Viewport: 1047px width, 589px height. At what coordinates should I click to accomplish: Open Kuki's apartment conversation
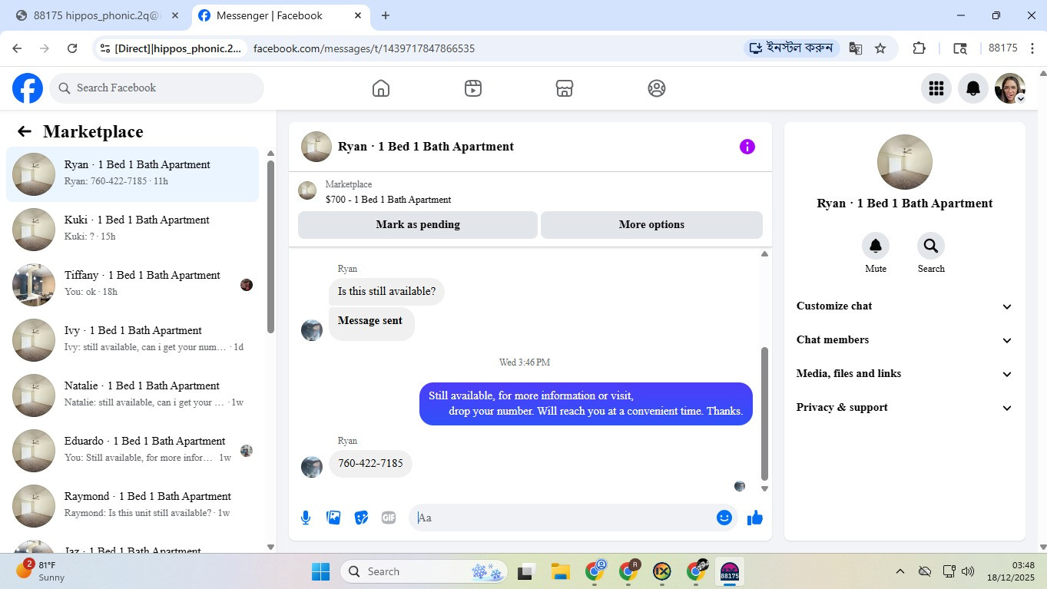coord(133,230)
